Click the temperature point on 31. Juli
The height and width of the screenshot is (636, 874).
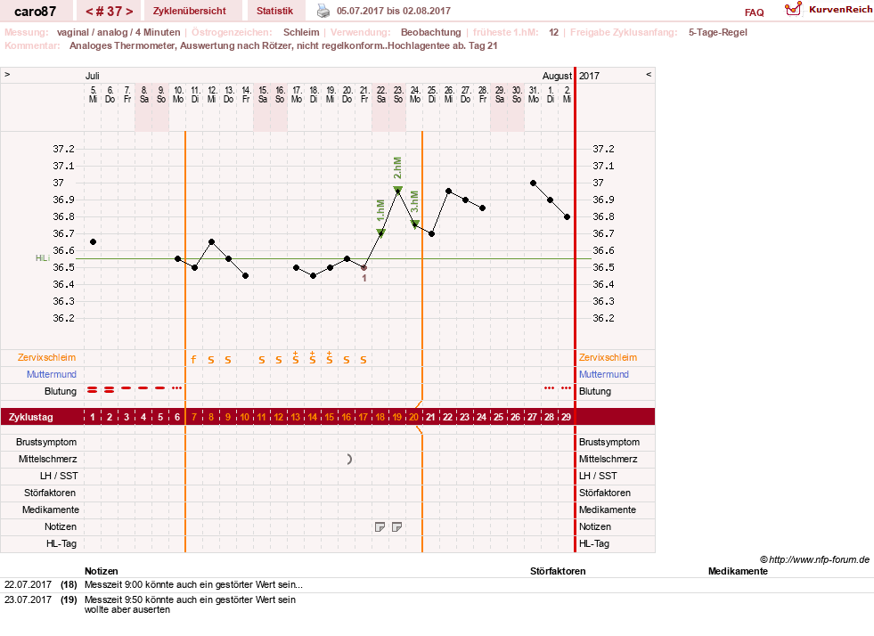pyautogui.click(x=534, y=183)
